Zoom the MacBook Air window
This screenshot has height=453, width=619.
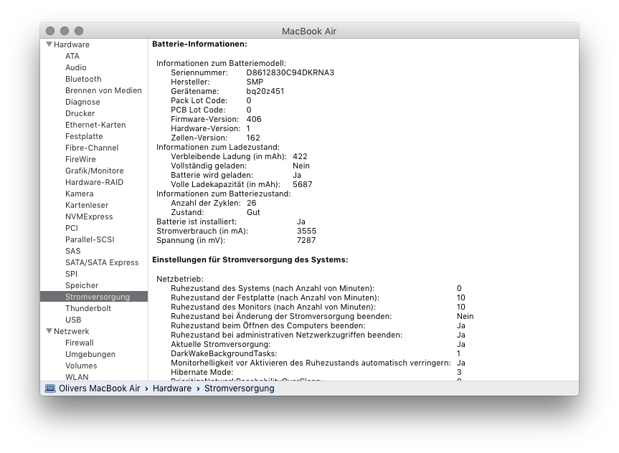coord(79,31)
